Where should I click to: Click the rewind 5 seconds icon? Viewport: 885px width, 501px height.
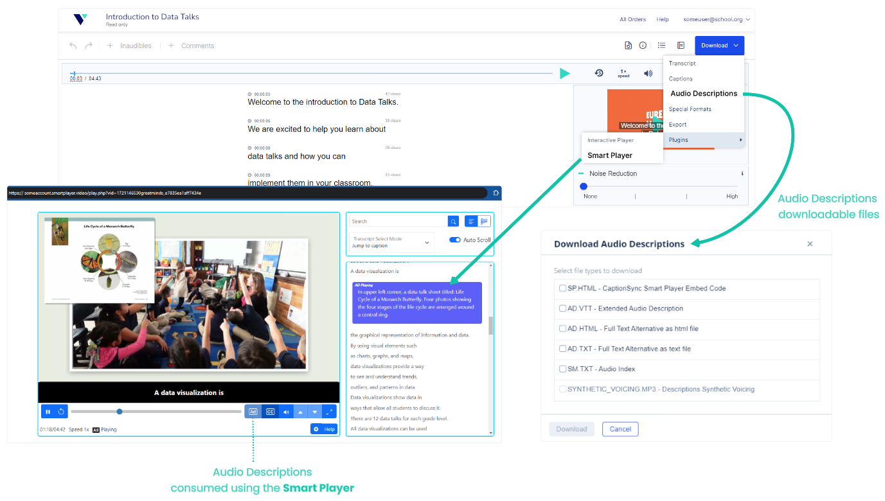click(x=599, y=73)
